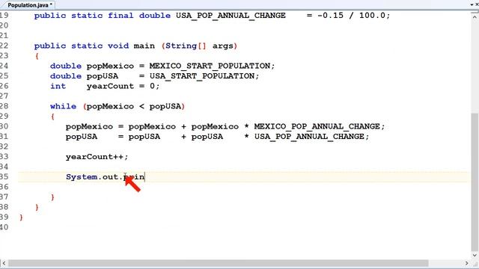
Task: Click 'double' keyword on line 25
Action: [66, 76]
